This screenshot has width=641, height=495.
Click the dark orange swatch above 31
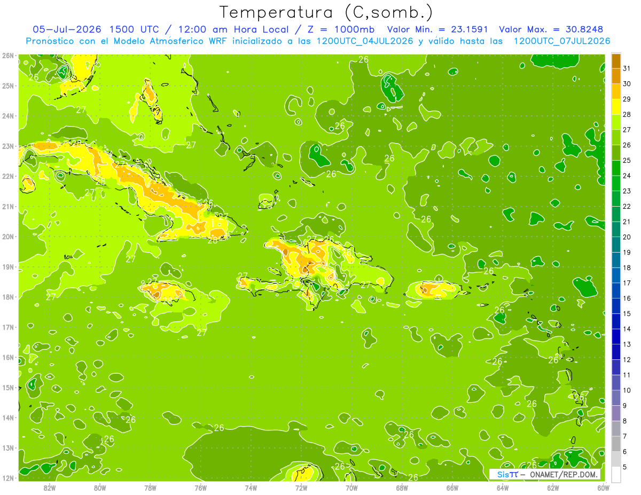pos(616,61)
